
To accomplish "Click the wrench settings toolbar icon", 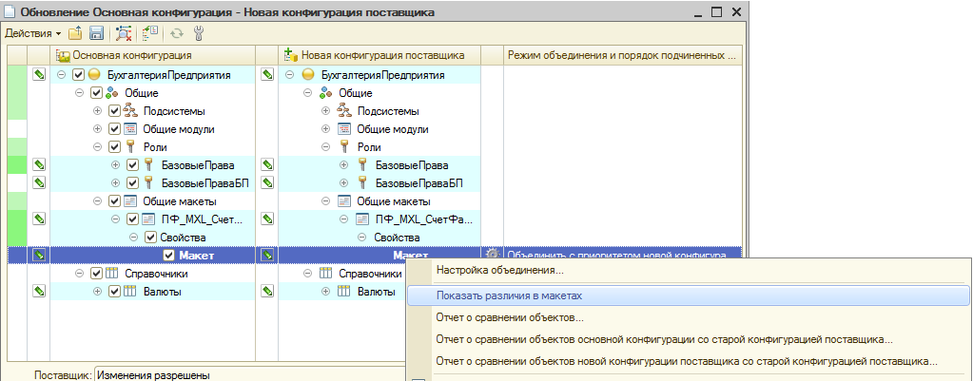I will pos(199,33).
